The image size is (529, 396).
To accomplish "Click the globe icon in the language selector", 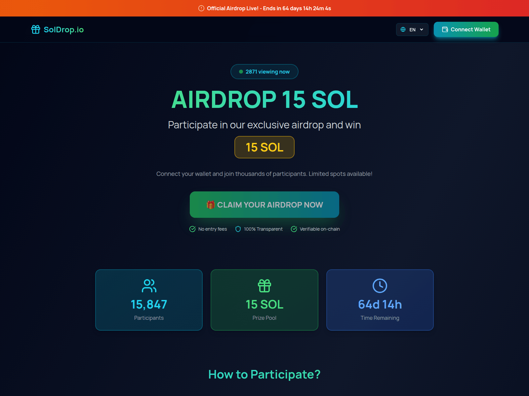I will [403, 29].
